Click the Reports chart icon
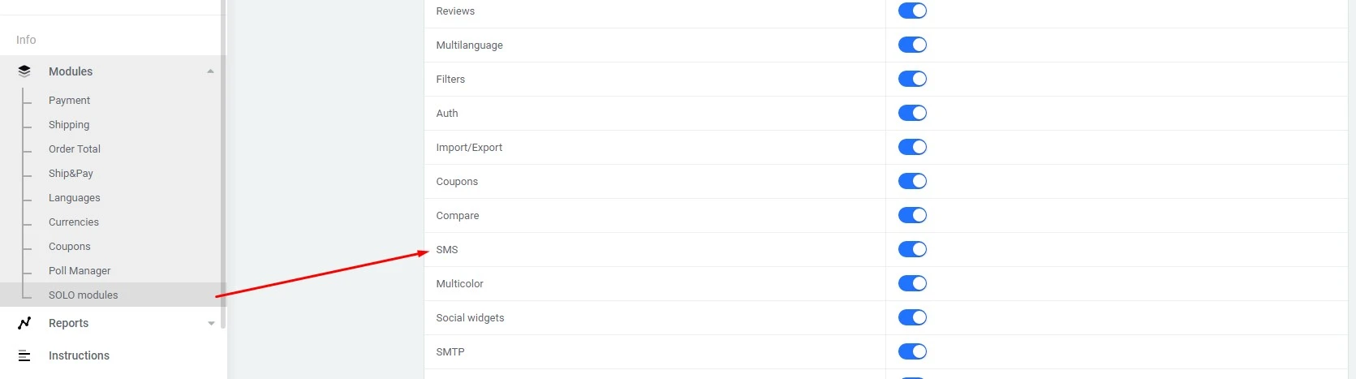The width and height of the screenshot is (1356, 379). point(24,323)
